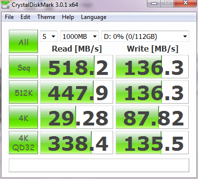The height and width of the screenshot is (179, 198).
Task: Click the CrystalDiskMark app icon in title bar
Action: coord(5,4)
